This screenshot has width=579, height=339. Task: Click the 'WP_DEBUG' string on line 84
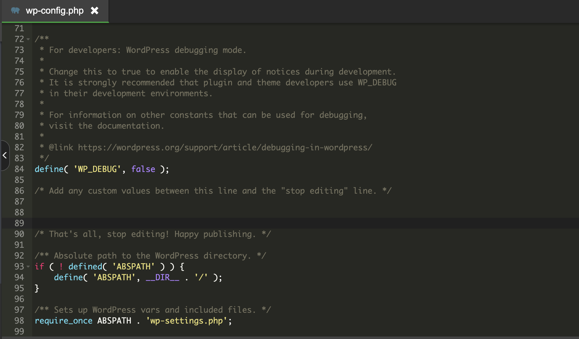coord(97,169)
